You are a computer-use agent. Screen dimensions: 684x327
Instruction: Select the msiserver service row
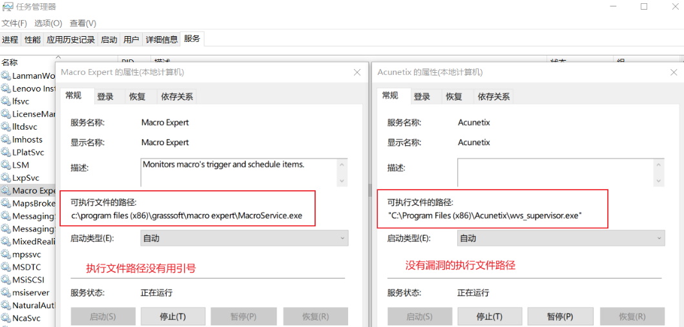tap(28, 292)
